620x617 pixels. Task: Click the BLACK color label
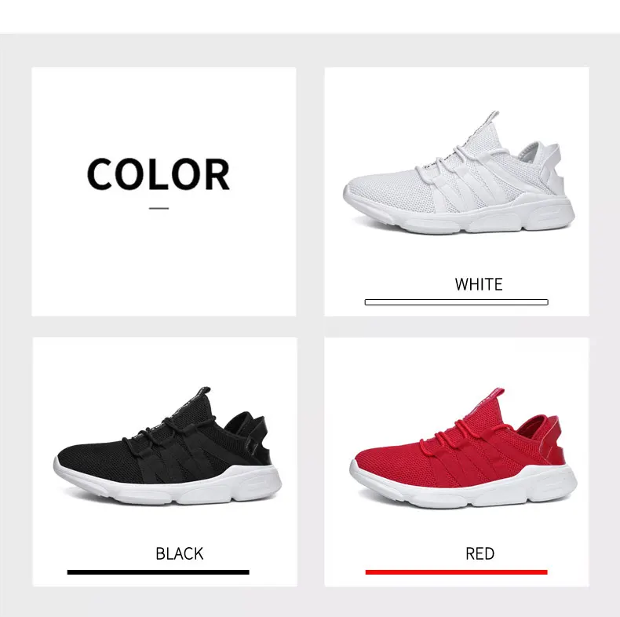click(180, 553)
